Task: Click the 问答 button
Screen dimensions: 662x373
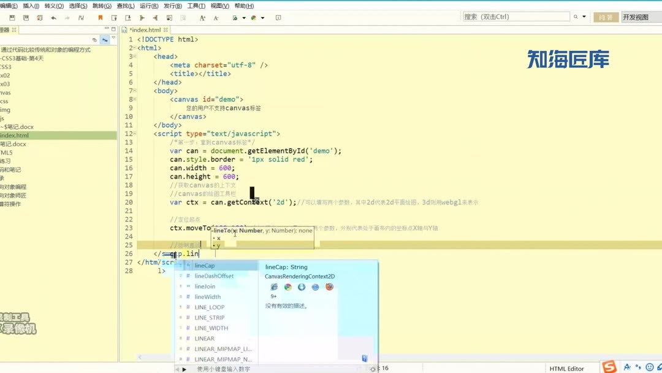Action: [x=606, y=17]
